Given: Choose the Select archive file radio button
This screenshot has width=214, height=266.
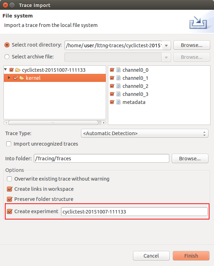Looking at the screenshot, I should coord(7,57).
